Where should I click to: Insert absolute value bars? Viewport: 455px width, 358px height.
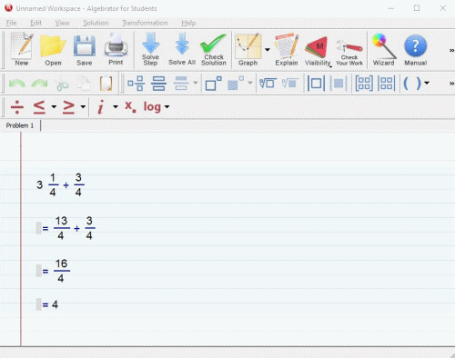pyautogui.click(x=316, y=84)
